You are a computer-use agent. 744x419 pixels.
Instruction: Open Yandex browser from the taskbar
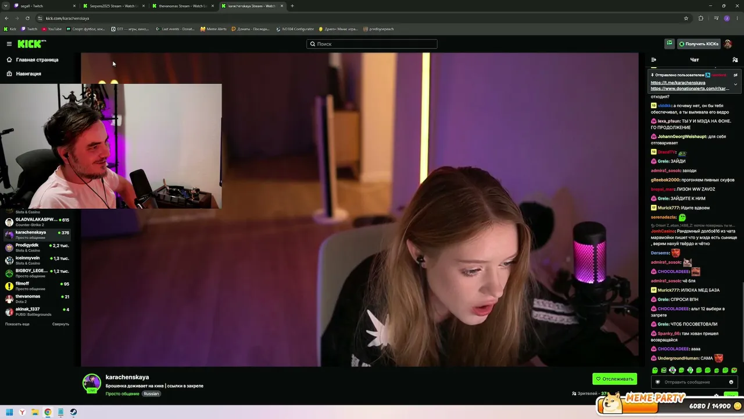[x=22, y=413]
